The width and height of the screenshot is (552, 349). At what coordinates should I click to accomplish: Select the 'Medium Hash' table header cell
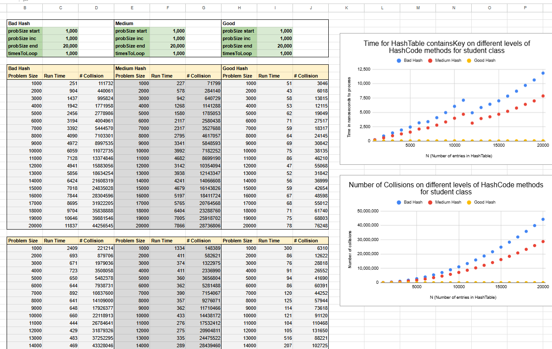[132, 68]
